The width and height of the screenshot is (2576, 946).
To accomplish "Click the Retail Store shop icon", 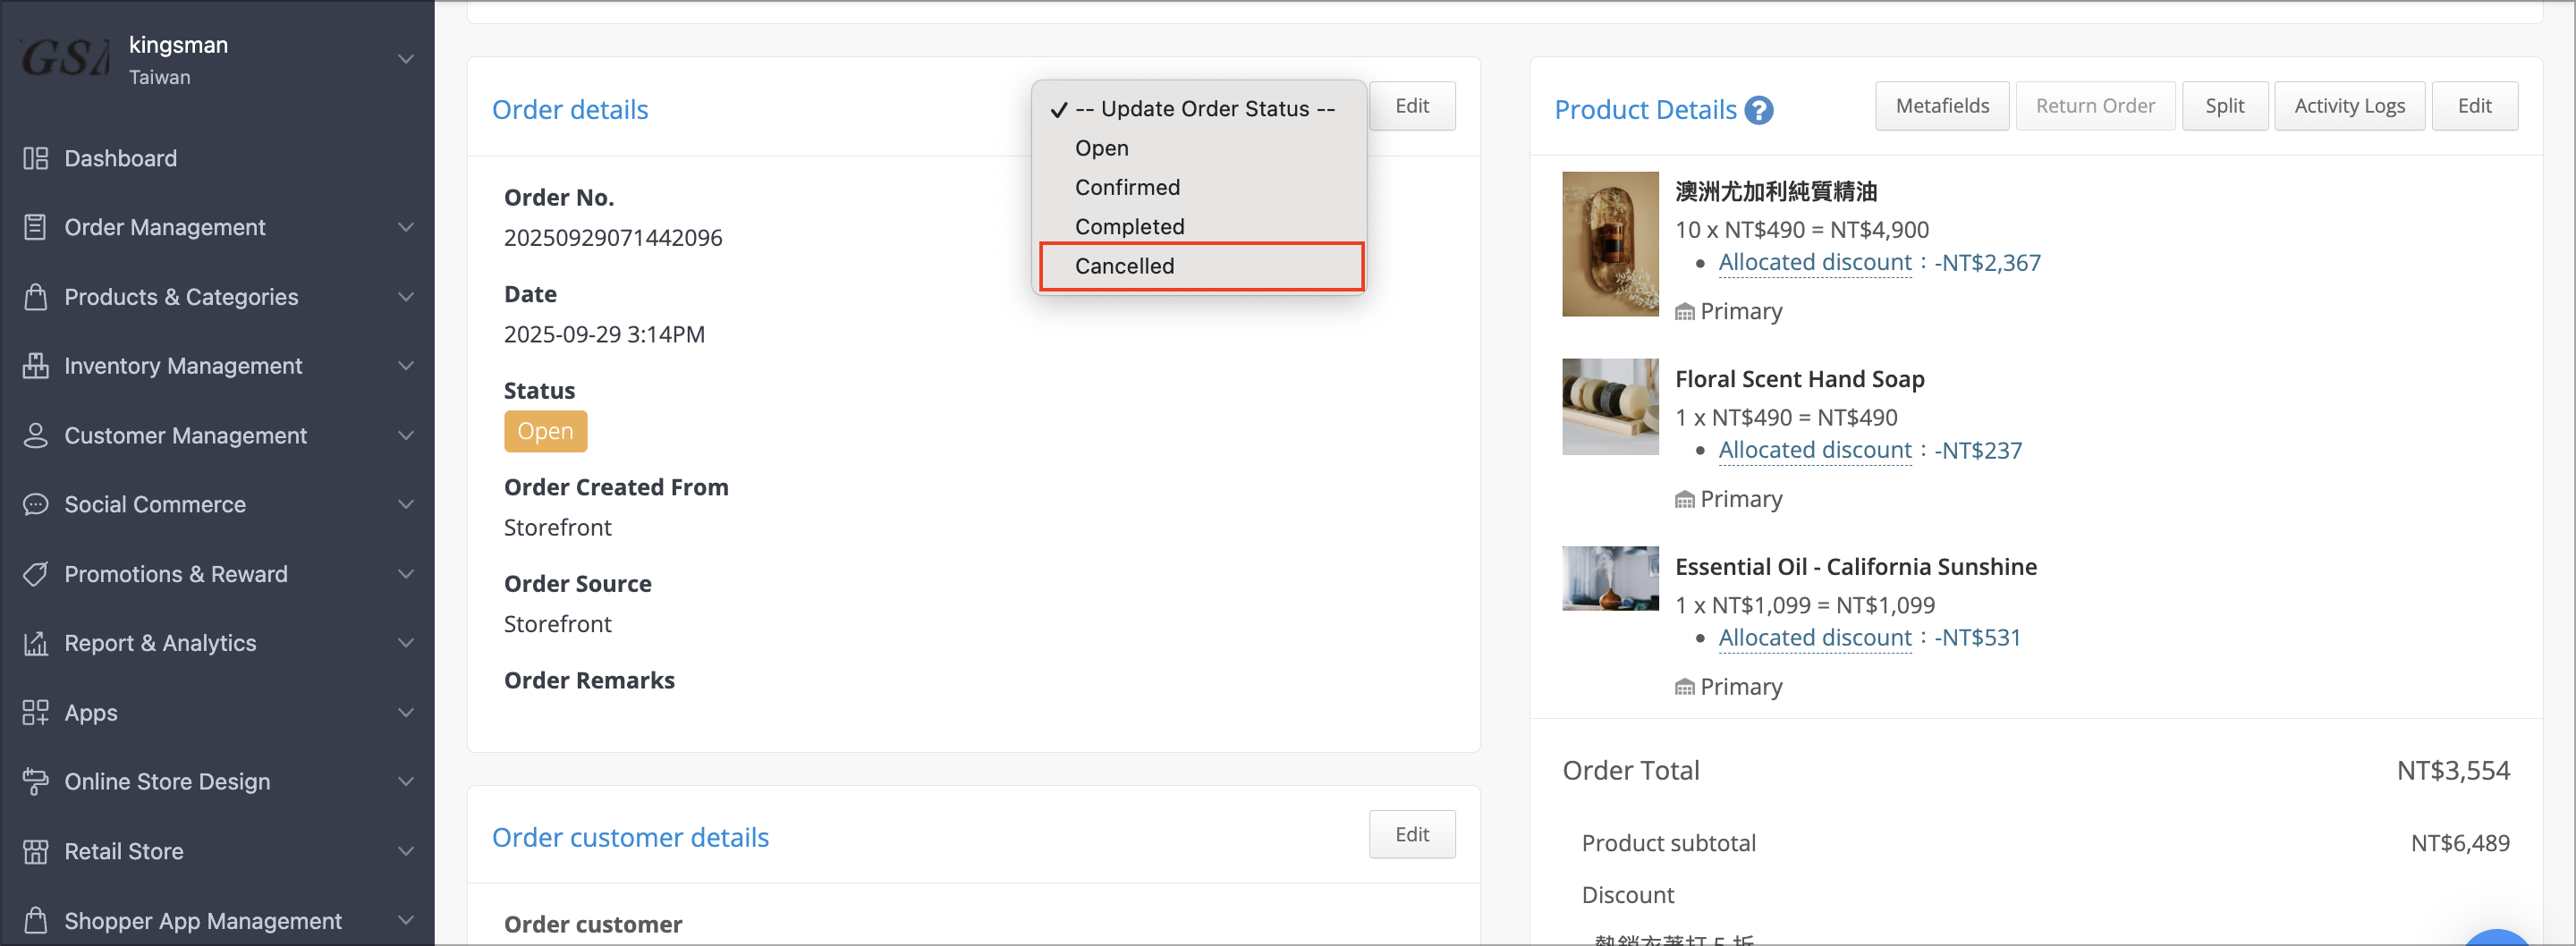I will [35, 851].
